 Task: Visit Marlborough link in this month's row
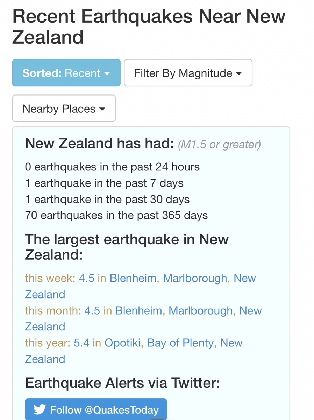(x=201, y=311)
